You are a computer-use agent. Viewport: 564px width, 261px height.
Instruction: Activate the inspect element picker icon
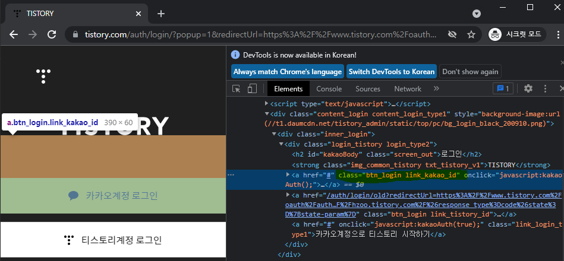(x=237, y=88)
